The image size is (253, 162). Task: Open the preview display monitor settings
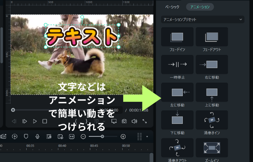[x=114, y=121]
